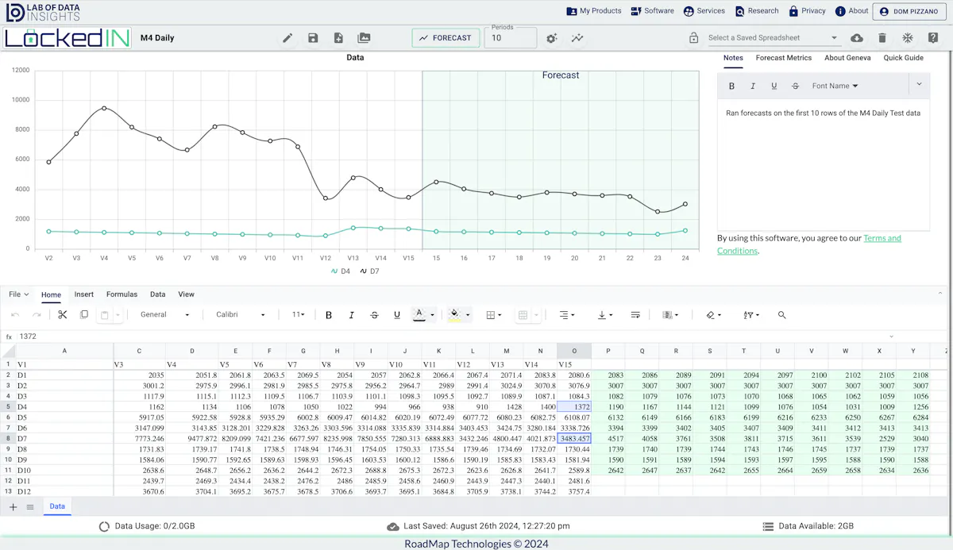
Task: Open the Font Name dropdown in Notes
Action: pyautogui.click(x=835, y=86)
